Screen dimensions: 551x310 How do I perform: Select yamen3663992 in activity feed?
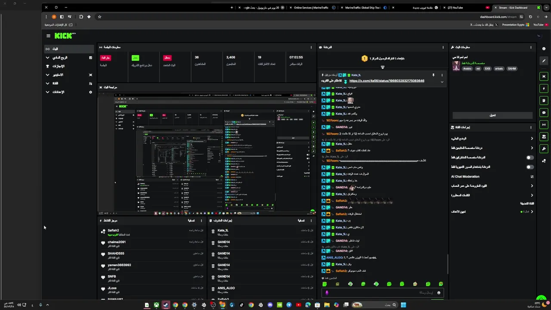[119, 265]
